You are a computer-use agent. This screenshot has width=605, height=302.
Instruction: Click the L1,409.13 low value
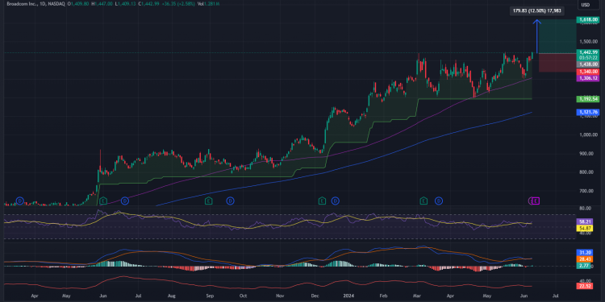pyautogui.click(x=126, y=4)
